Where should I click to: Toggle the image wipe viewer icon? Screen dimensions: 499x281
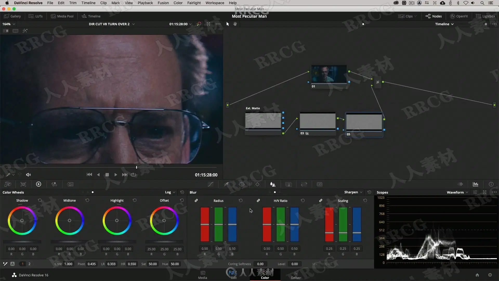(6, 31)
